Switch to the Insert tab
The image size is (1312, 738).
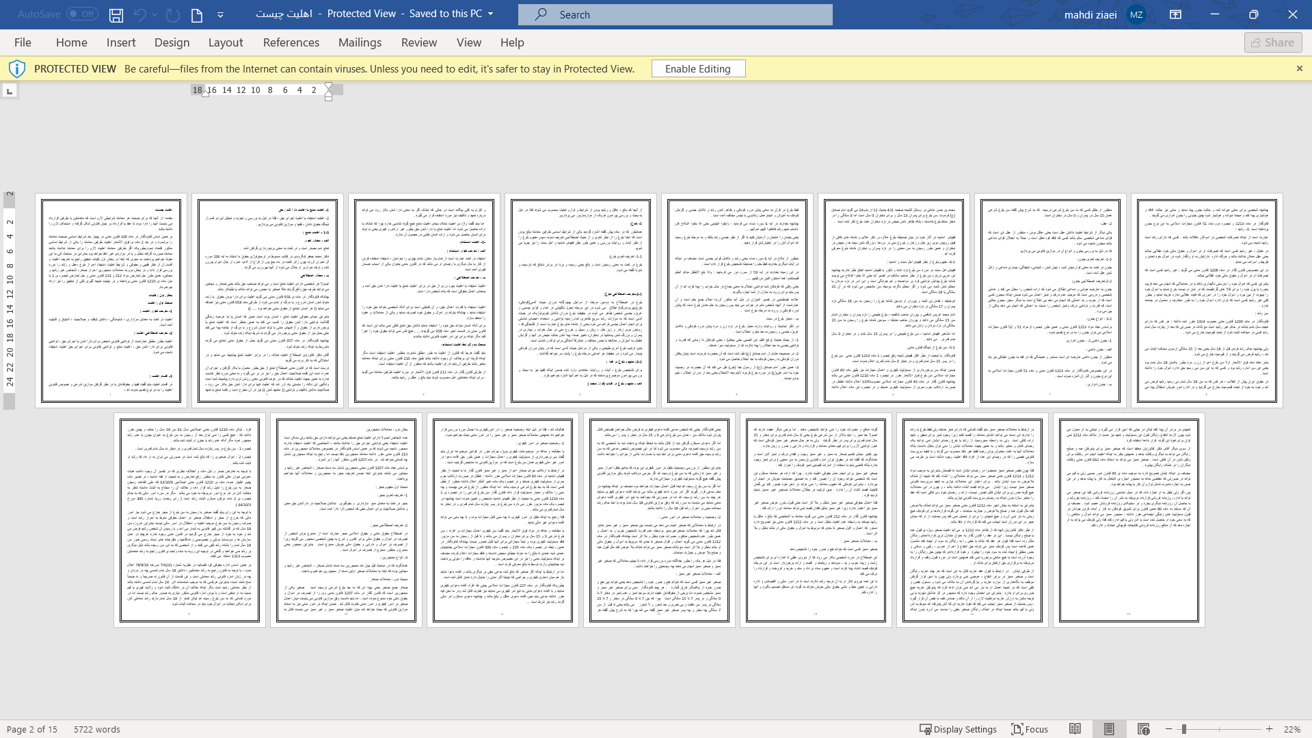click(121, 42)
